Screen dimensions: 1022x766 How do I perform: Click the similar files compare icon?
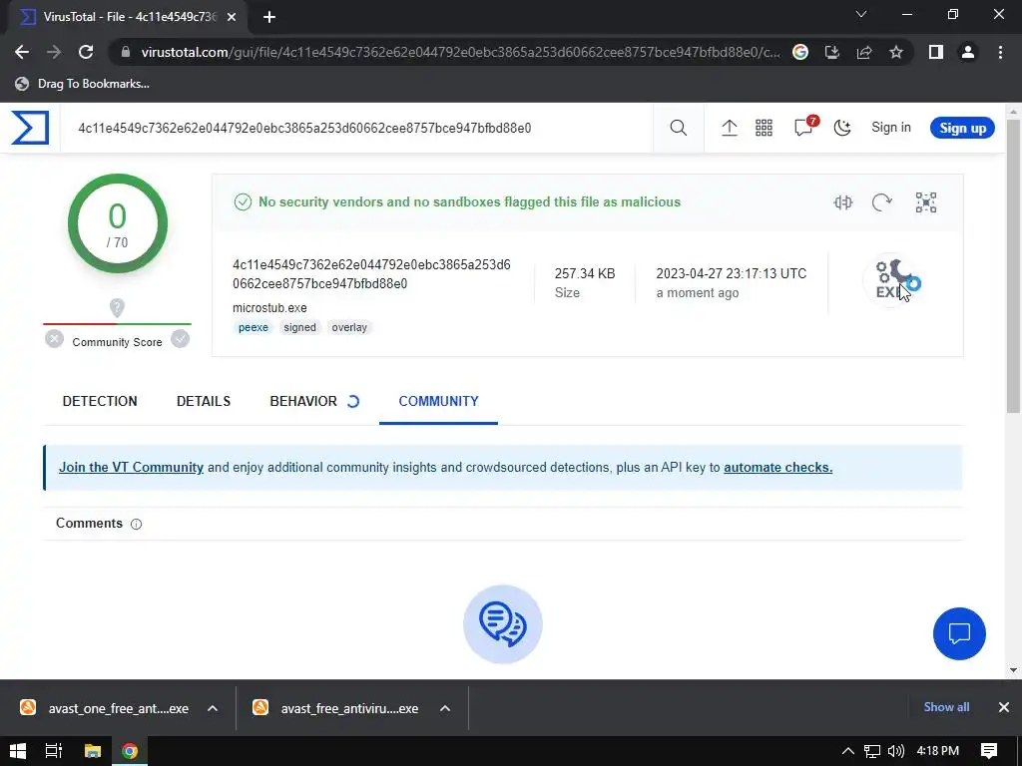click(842, 202)
